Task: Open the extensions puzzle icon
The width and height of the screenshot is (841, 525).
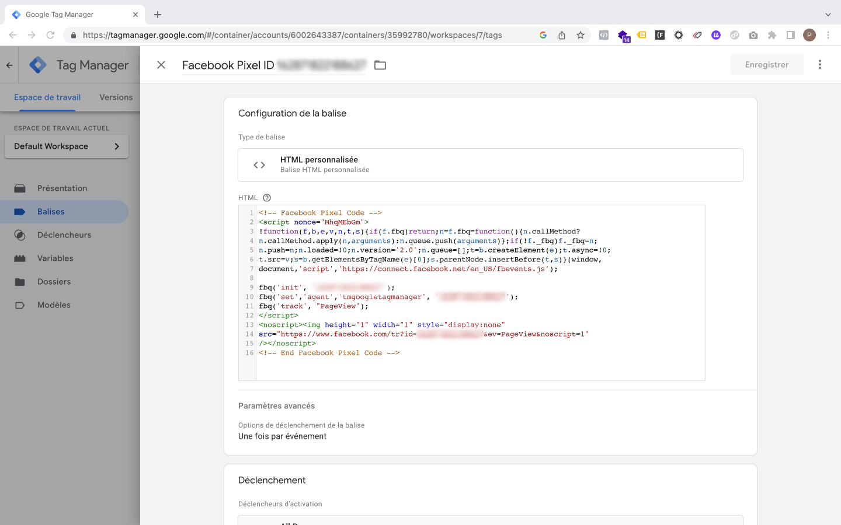Action: (772, 35)
